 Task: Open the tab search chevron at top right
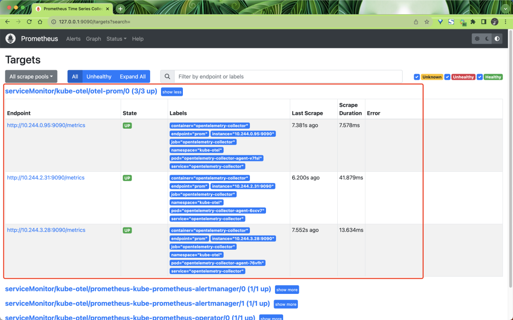(505, 9)
